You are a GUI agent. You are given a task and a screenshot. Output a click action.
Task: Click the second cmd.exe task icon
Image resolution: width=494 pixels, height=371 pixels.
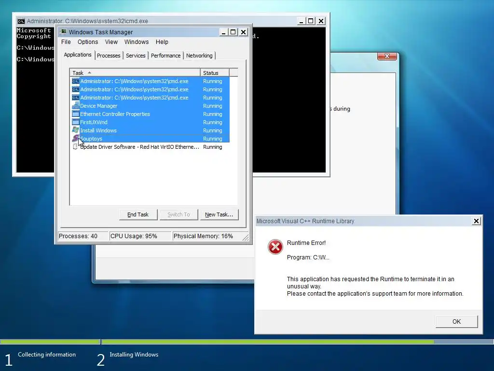coord(76,89)
